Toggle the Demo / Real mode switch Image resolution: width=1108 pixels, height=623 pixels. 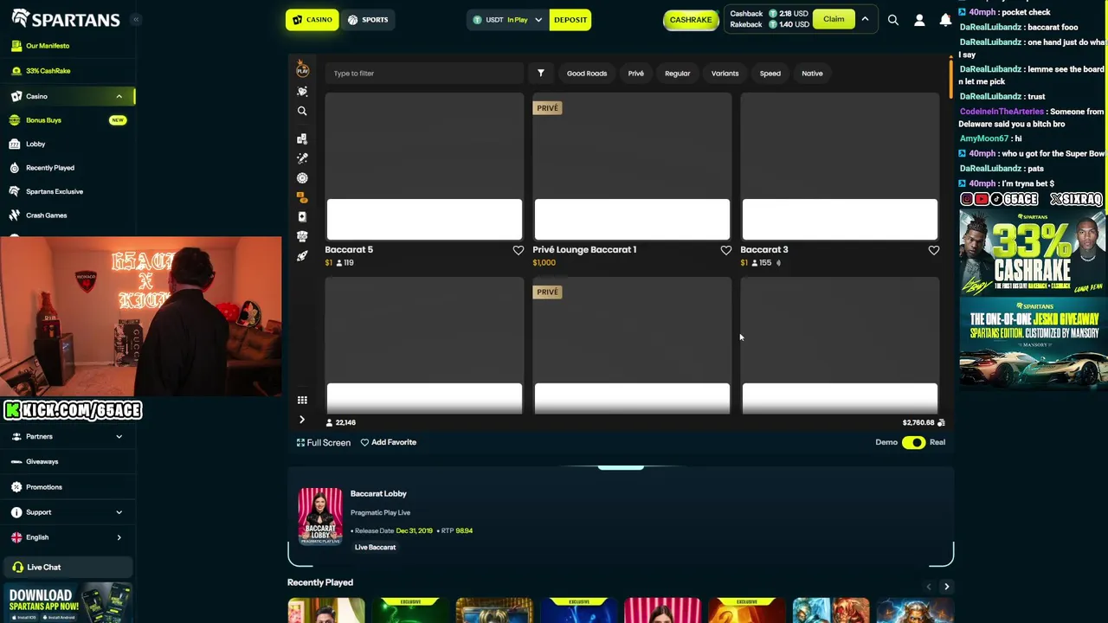(913, 442)
